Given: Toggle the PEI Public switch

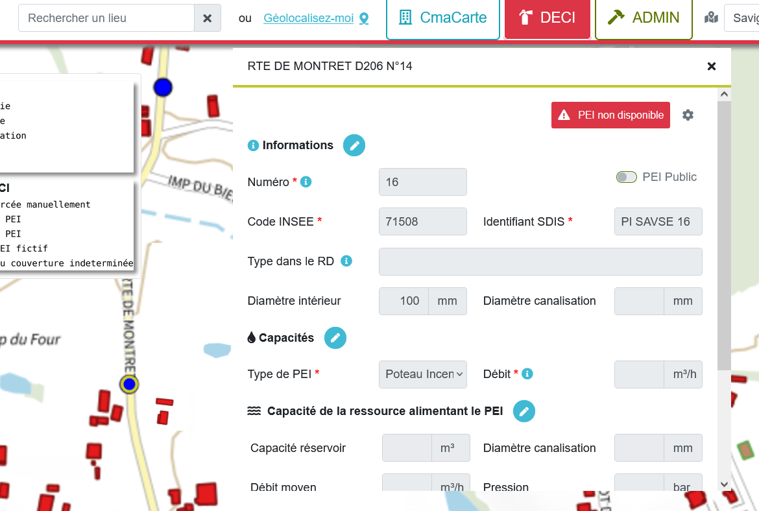Looking at the screenshot, I should click(x=626, y=177).
